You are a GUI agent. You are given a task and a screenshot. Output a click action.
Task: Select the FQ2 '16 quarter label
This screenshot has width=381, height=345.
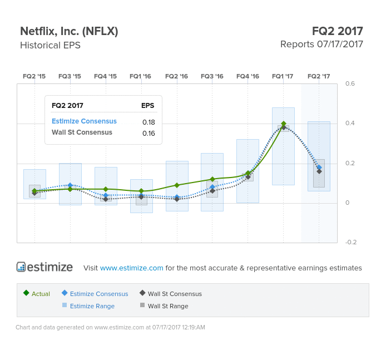coord(176,76)
